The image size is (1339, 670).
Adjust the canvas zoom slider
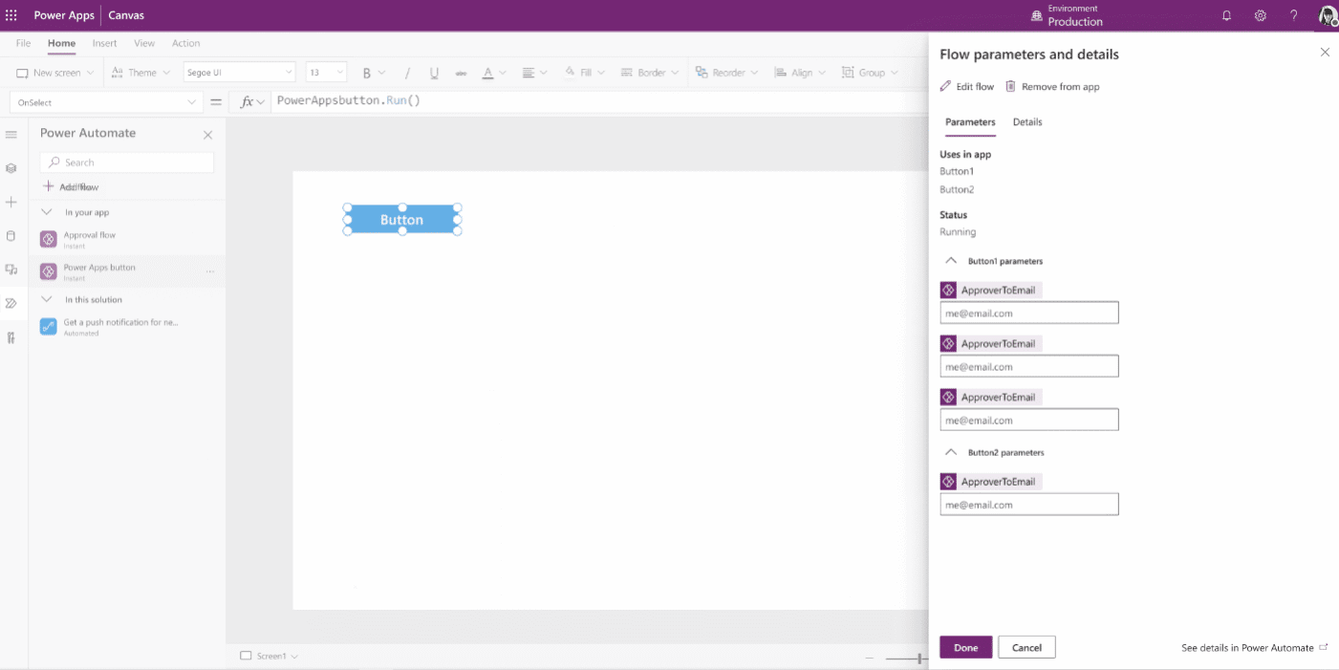918,658
